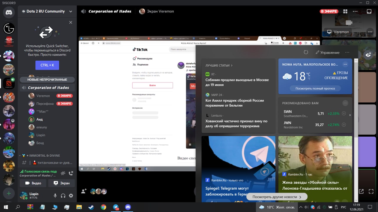Refresh the news feed with circular arrow
This screenshot has width=378, height=212.
point(306,52)
